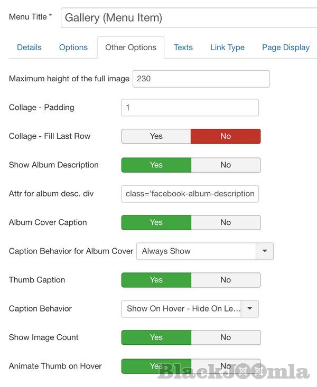Turn off Thumb Caption by selecting No
317x387 pixels.
tap(226, 280)
